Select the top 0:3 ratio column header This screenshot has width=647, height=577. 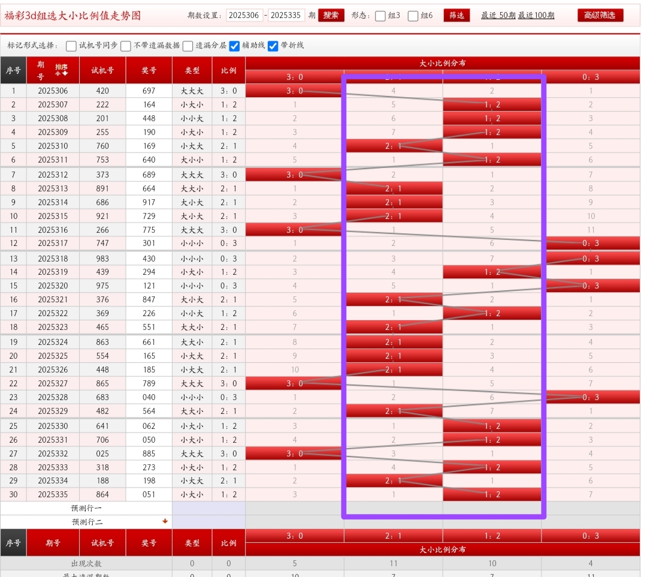pyautogui.click(x=591, y=77)
